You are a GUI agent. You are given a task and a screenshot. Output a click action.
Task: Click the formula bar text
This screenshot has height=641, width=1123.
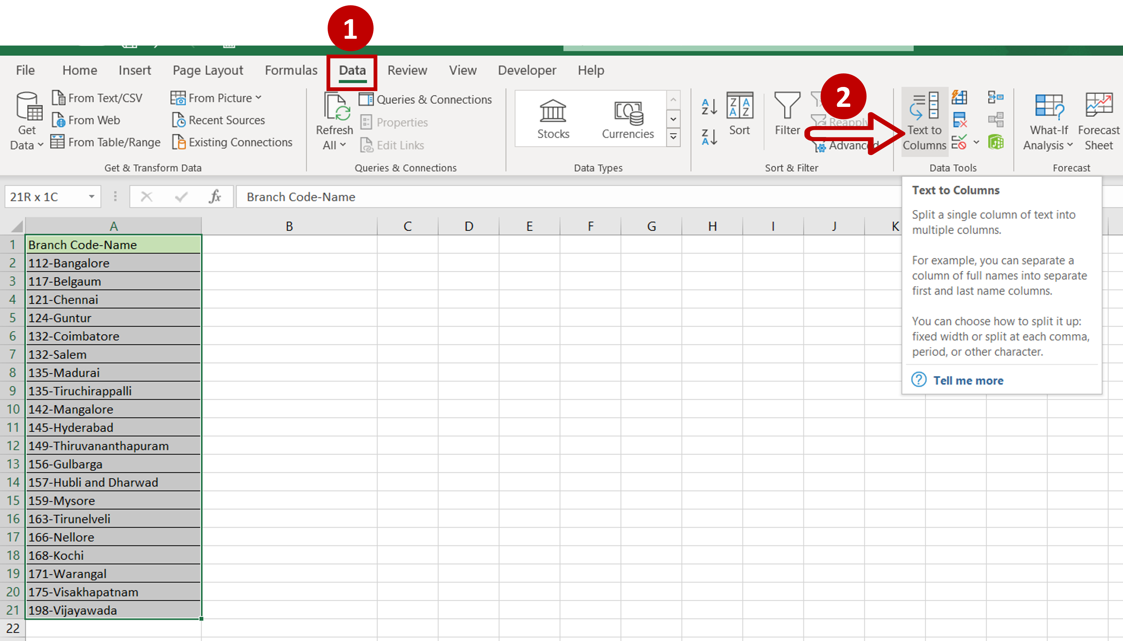click(301, 197)
